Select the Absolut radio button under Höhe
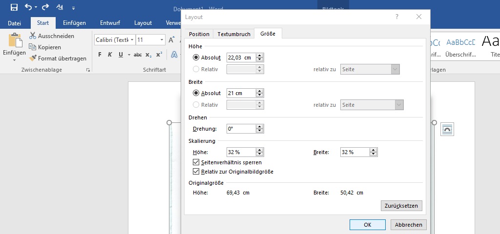Viewport: 500px width, 234px height. pyautogui.click(x=196, y=58)
